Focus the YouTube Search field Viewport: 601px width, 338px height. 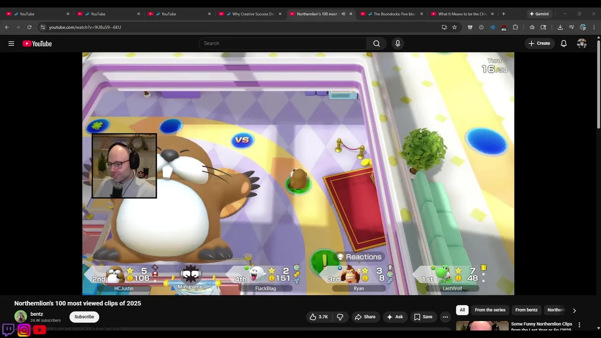(283, 44)
